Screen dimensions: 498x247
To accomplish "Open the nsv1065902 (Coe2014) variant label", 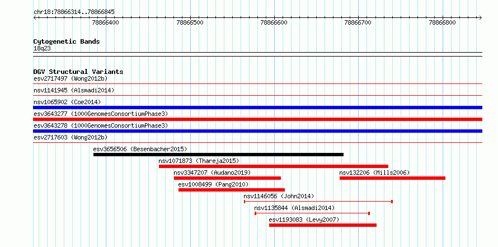I will point(67,102).
